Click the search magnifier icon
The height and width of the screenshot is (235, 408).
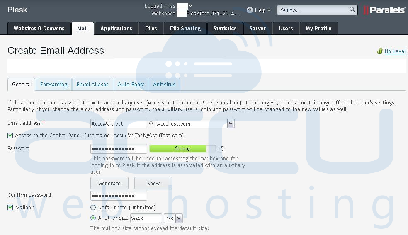tap(352, 10)
